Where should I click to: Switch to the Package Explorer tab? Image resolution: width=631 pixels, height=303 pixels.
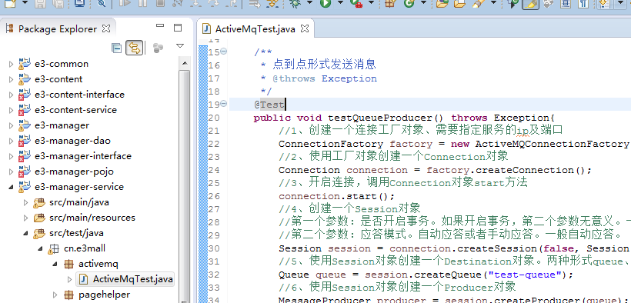tap(57, 29)
